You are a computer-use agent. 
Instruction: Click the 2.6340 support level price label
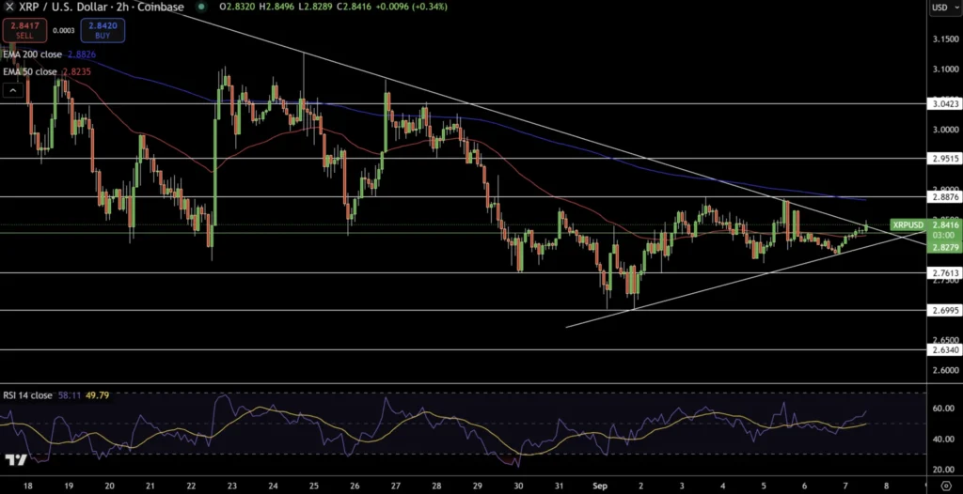943,350
